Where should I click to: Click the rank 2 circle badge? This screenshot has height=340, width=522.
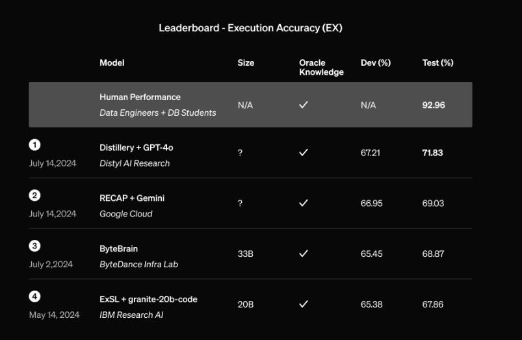[34, 196]
